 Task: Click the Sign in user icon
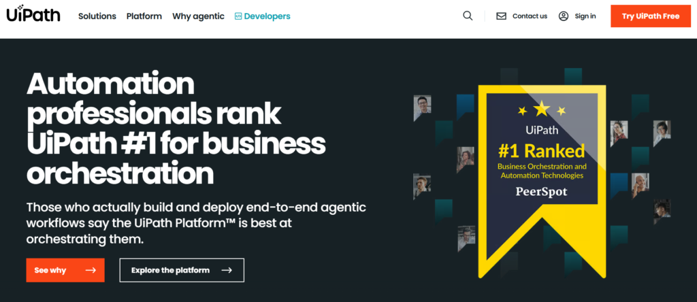[x=564, y=16]
